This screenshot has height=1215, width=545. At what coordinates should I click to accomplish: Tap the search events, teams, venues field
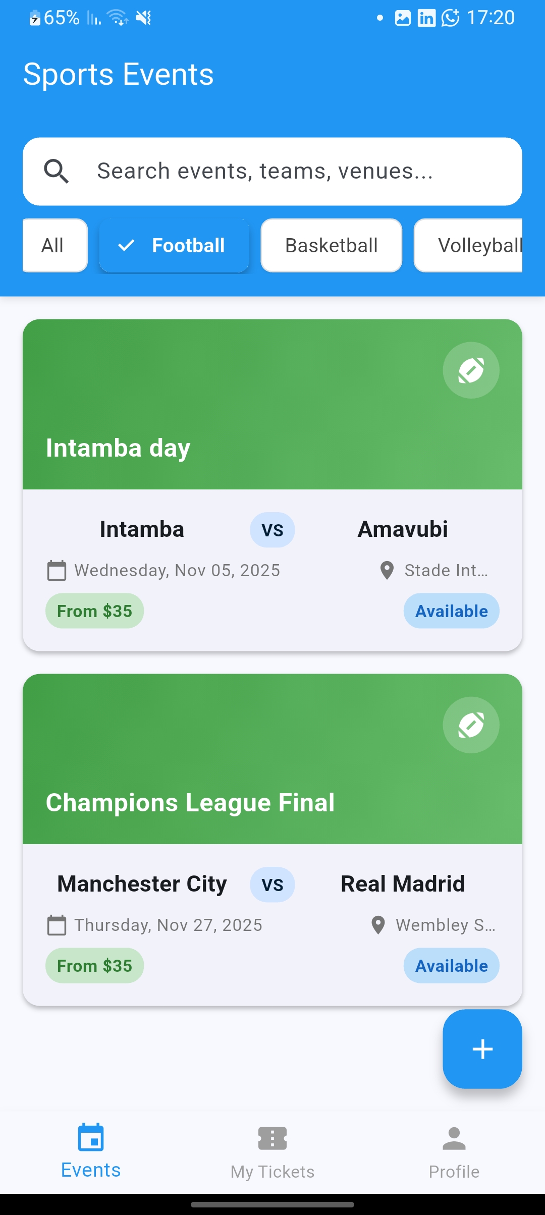tap(272, 172)
